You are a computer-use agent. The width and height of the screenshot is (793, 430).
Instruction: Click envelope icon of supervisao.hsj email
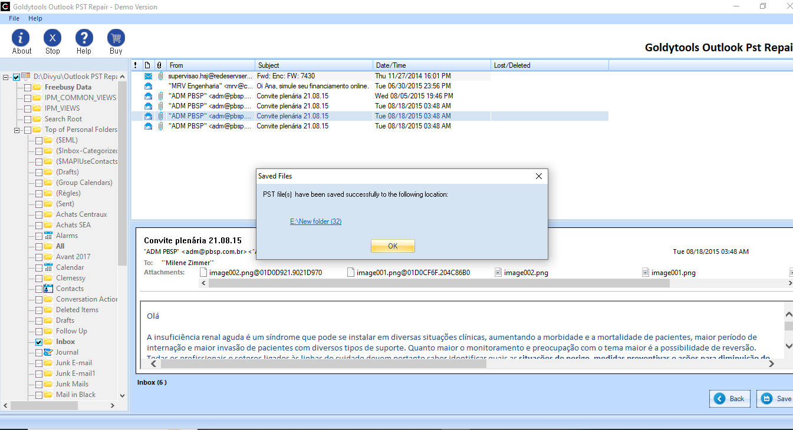(148, 76)
